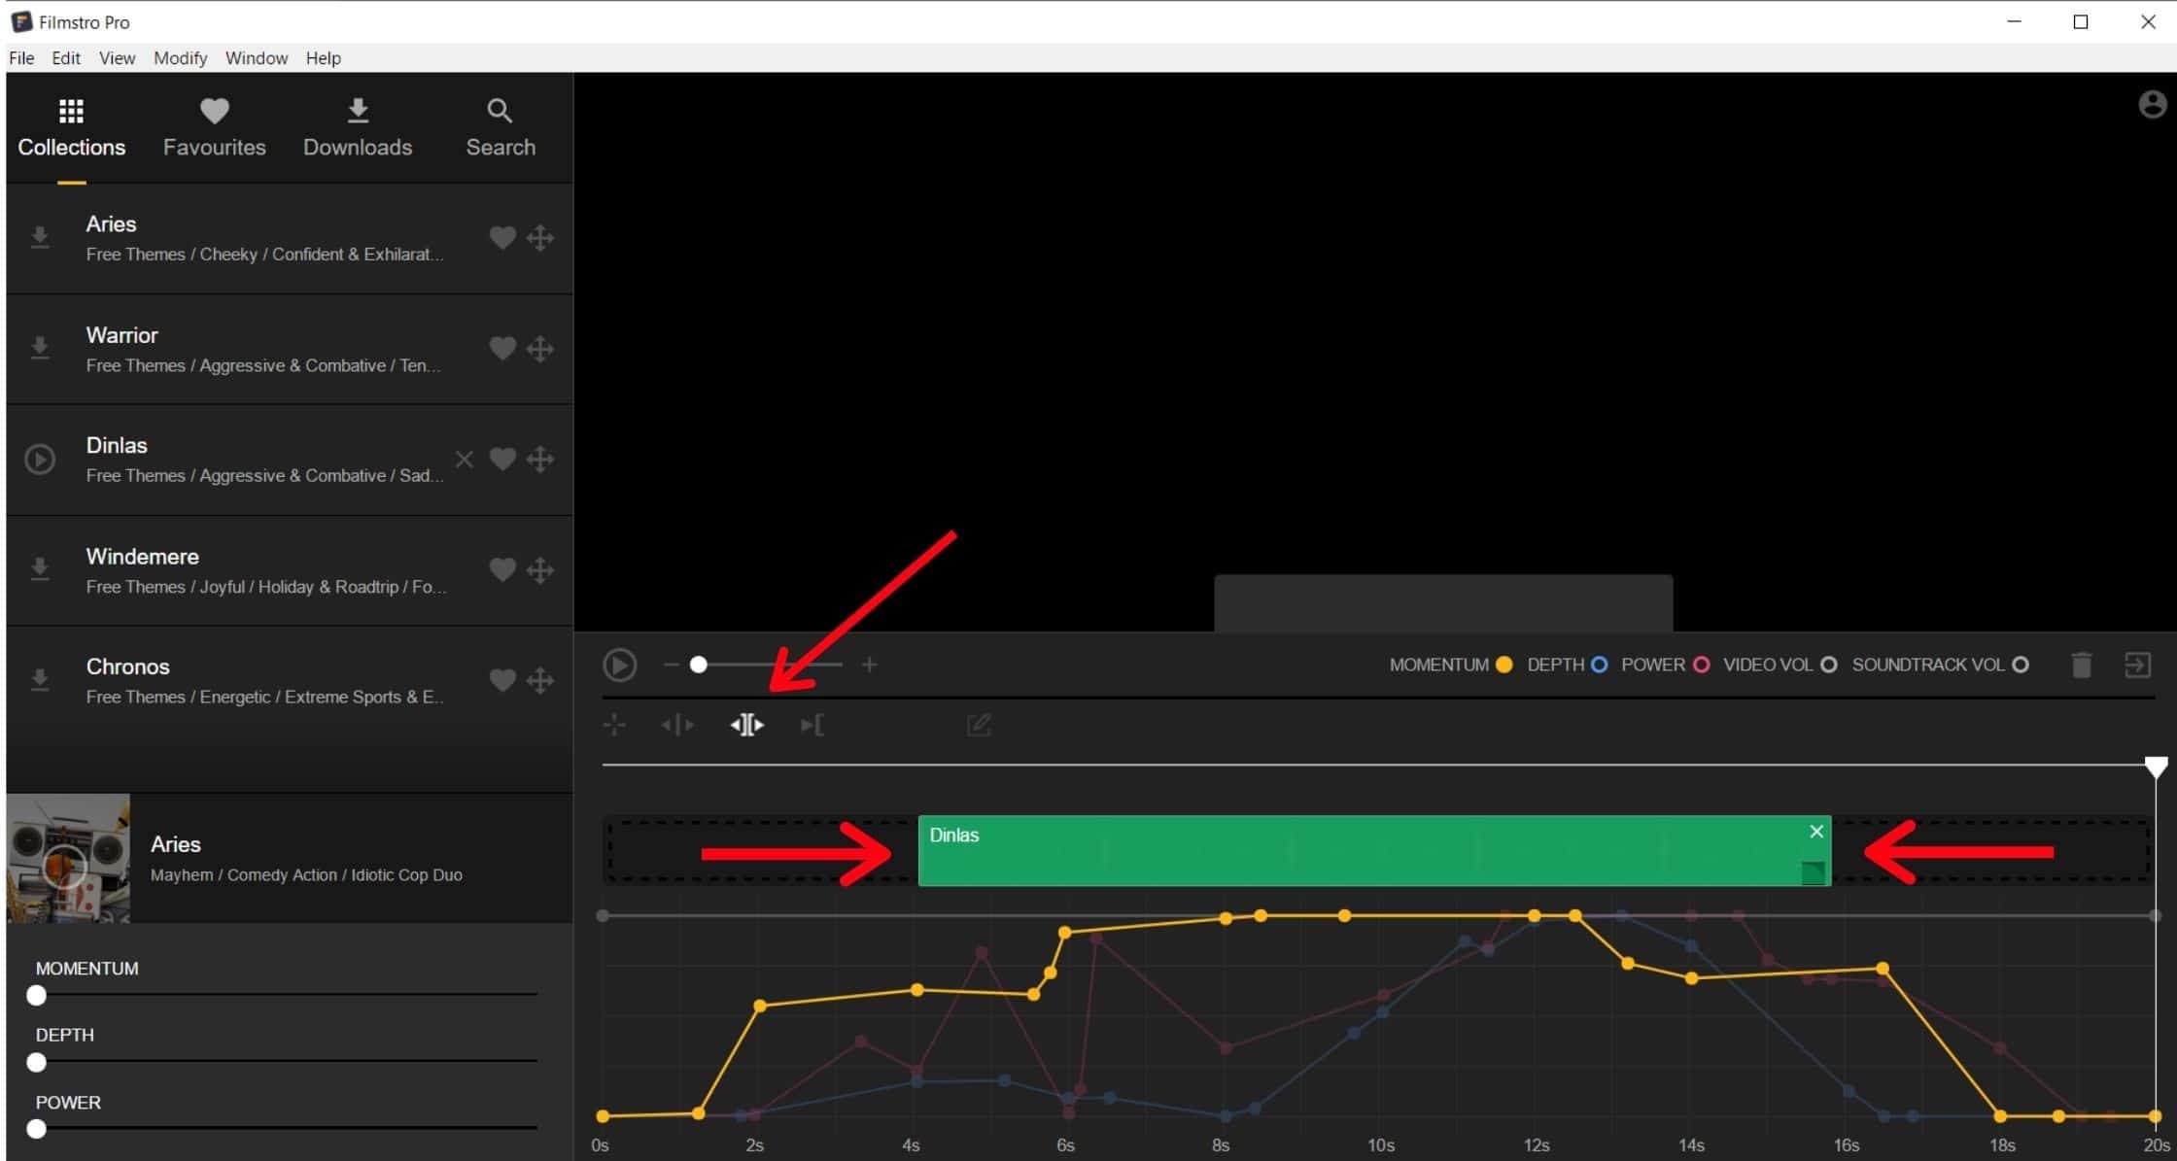This screenshot has width=2177, height=1161.
Task: Select the DEPTH graph radio button
Action: pos(1599,666)
